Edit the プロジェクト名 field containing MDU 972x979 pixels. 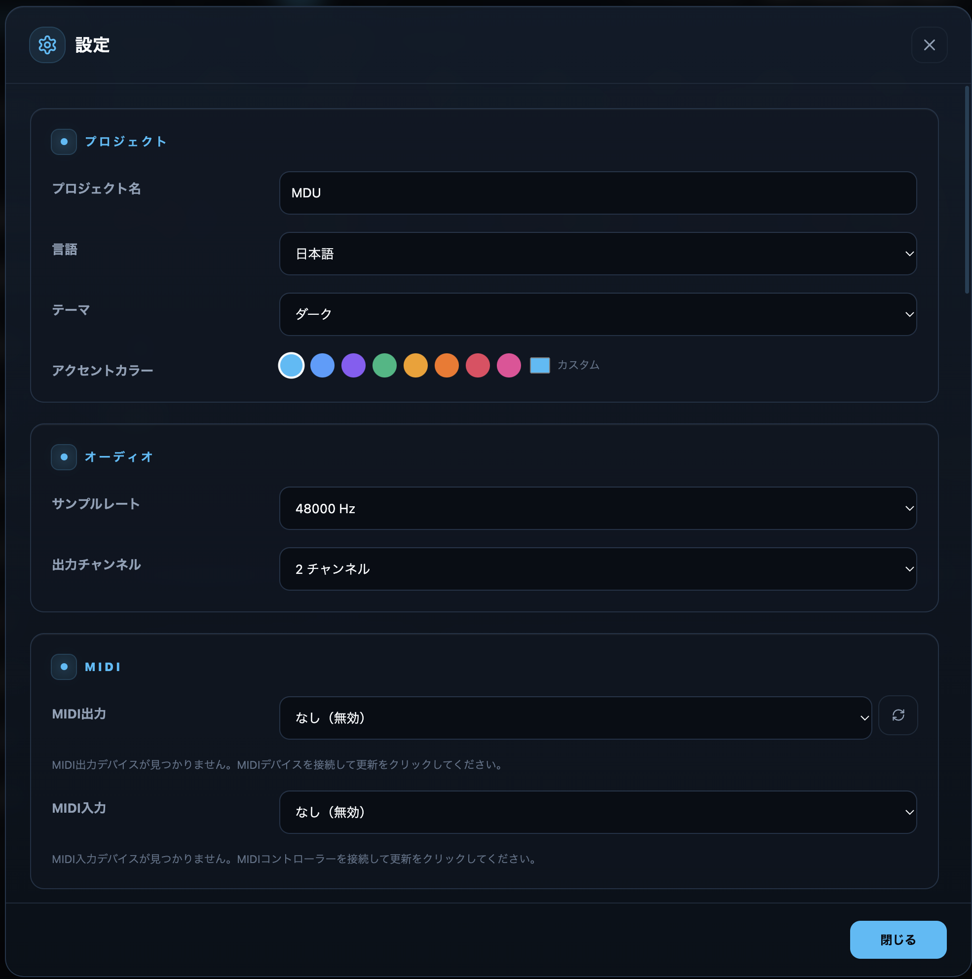point(598,193)
